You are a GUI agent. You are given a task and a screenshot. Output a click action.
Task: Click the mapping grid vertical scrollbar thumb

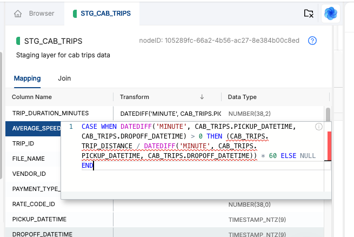328,114
